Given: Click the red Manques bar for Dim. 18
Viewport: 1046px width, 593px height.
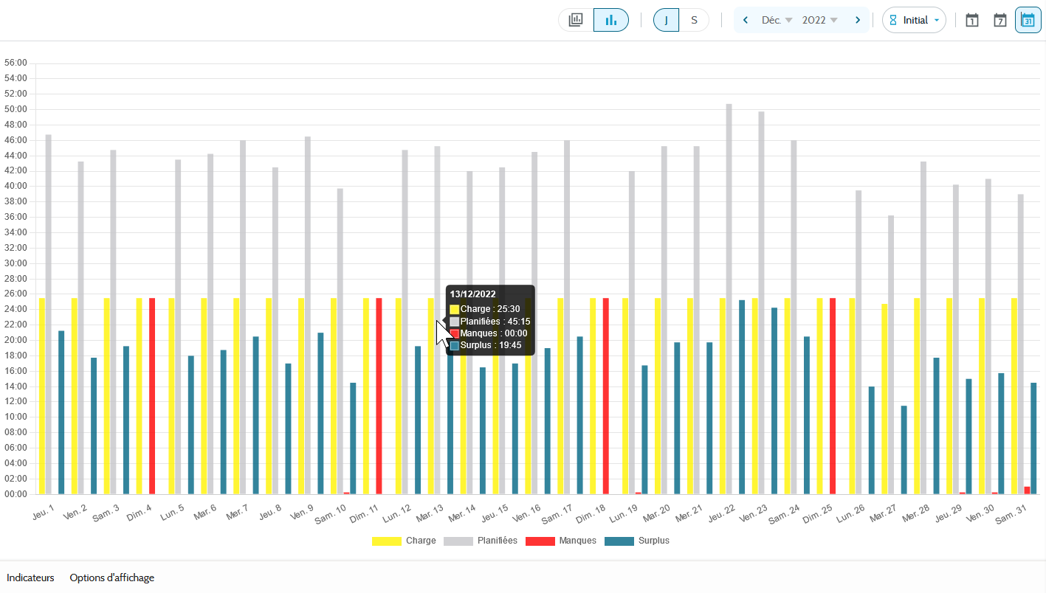Looking at the screenshot, I should coord(606,396).
